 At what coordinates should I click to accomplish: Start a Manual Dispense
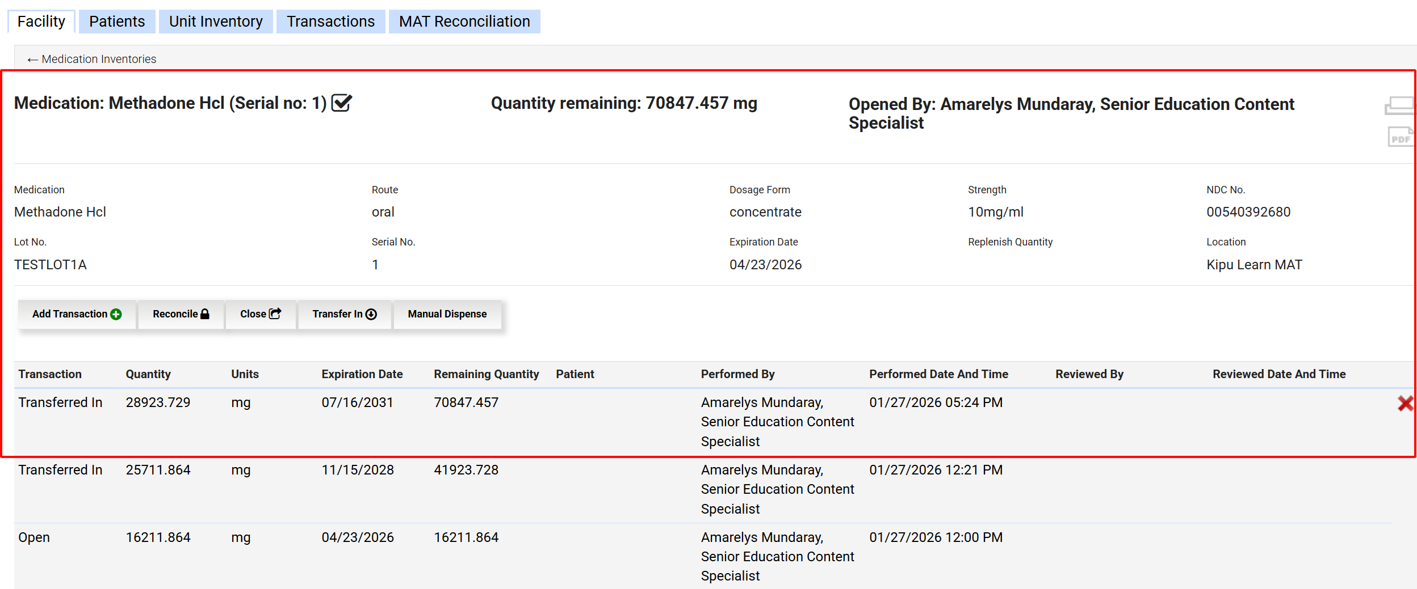447,314
